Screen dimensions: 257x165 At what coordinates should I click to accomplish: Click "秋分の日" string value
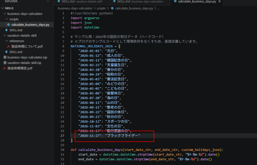(x=114, y=117)
